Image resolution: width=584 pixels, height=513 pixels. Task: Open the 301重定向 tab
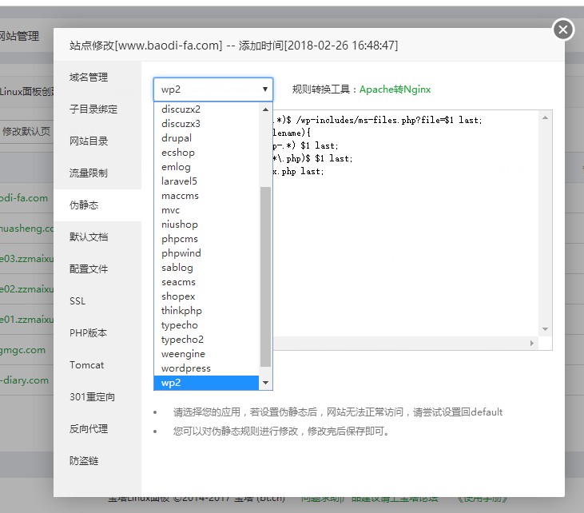tap(92, 397)
